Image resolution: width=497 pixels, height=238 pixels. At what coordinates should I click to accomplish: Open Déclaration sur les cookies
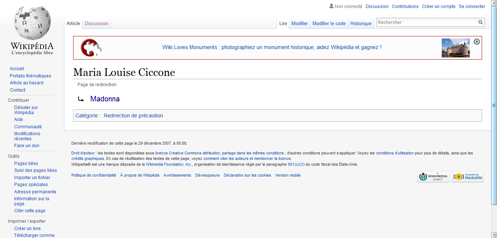[x=247, y=175]
